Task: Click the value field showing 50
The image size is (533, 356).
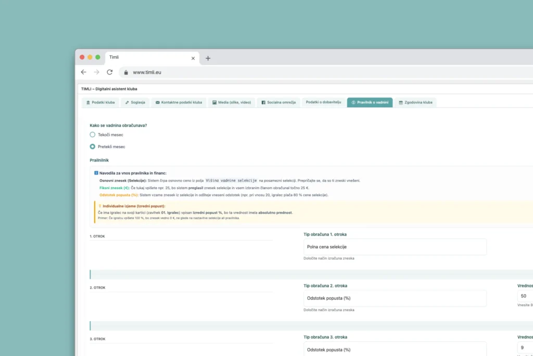Action: tap(525, 296)
